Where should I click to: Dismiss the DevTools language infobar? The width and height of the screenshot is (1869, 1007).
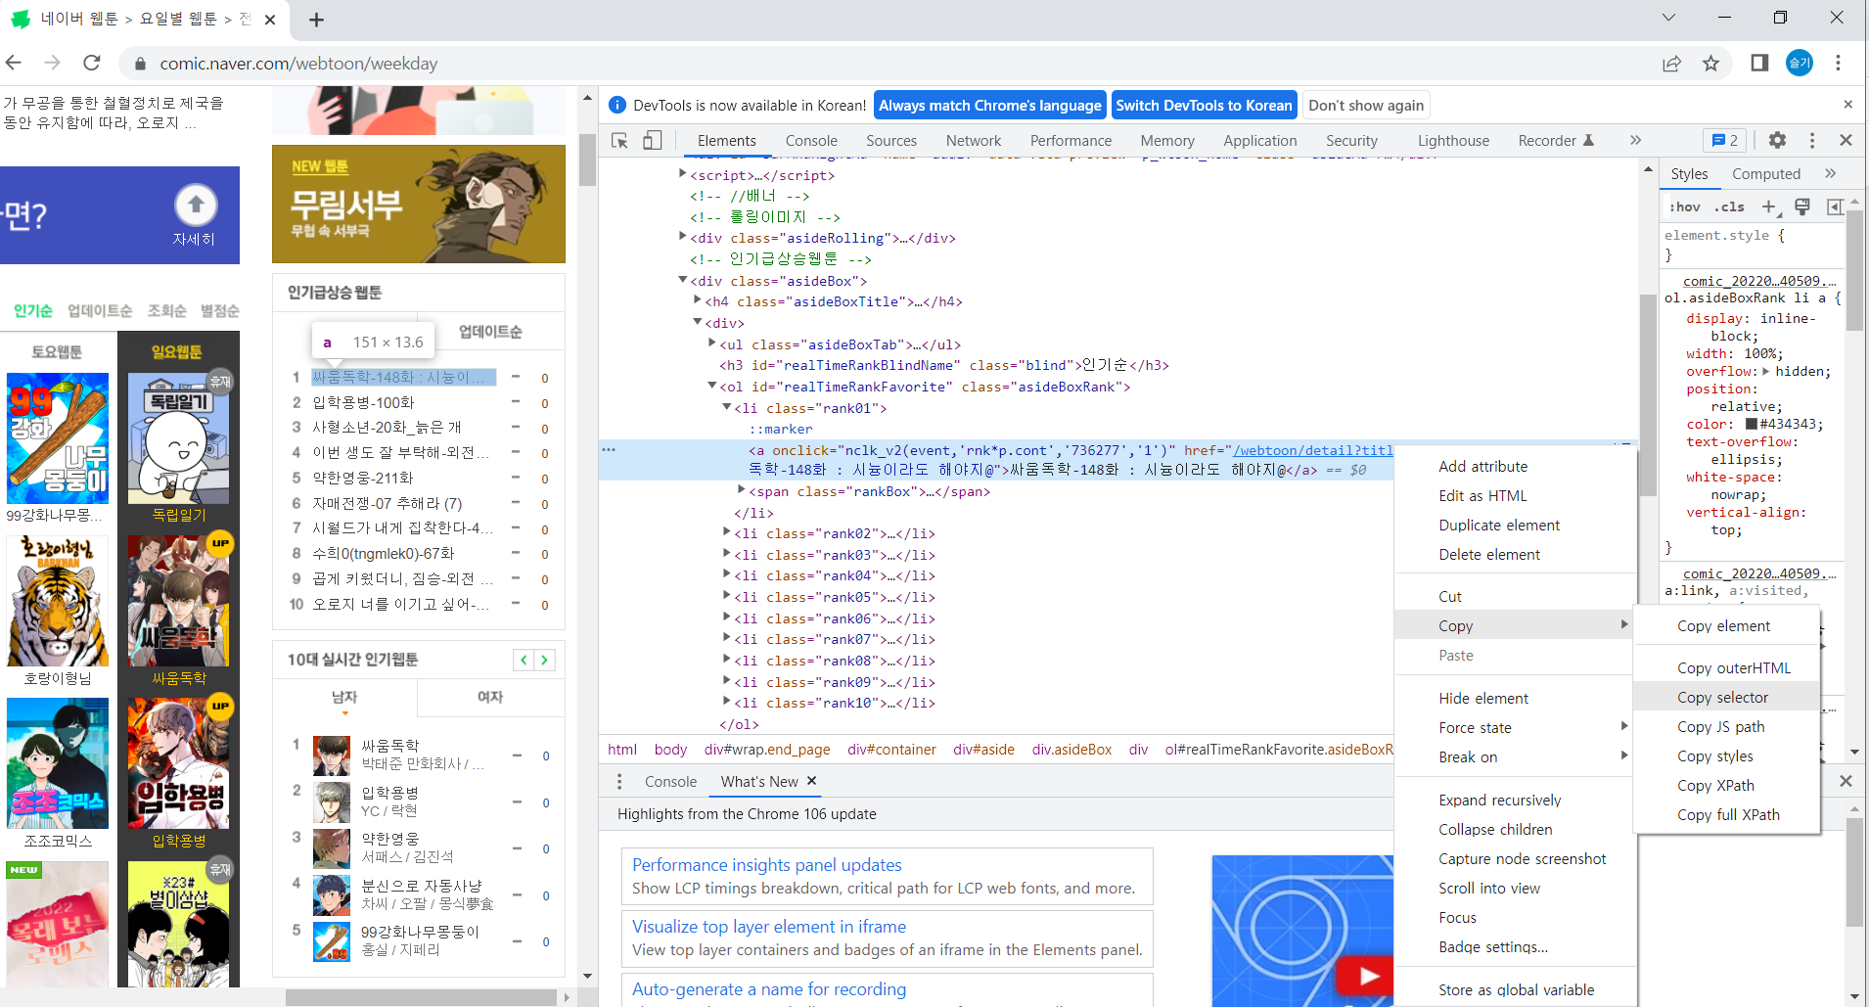point(1847,105)
